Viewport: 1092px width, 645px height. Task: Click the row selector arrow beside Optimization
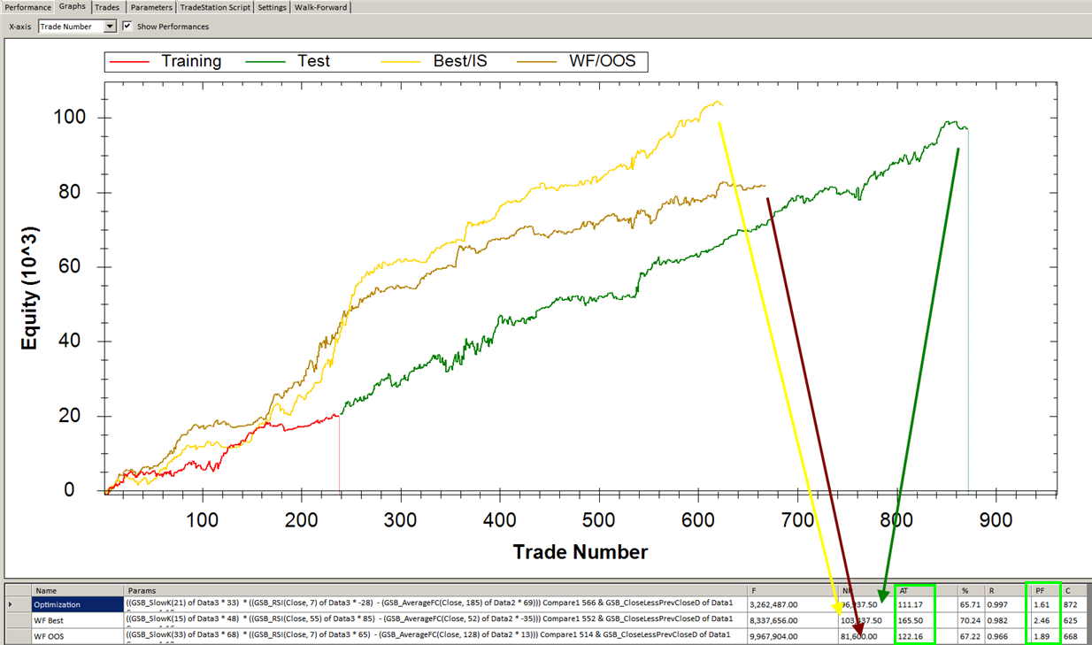tap(11, 604)
